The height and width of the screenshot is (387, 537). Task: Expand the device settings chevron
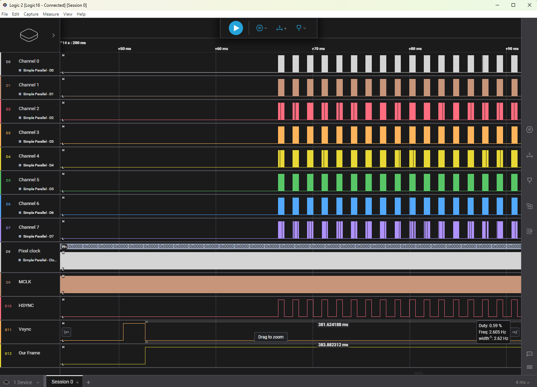[53, 35]
